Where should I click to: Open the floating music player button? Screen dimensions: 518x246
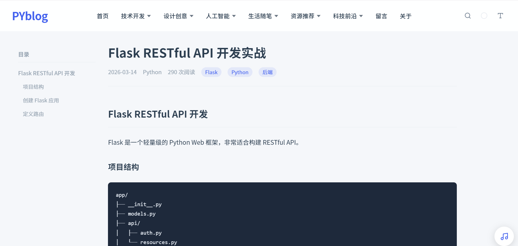(504, 236)
